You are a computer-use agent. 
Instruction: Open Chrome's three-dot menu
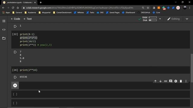pos(190,8)
